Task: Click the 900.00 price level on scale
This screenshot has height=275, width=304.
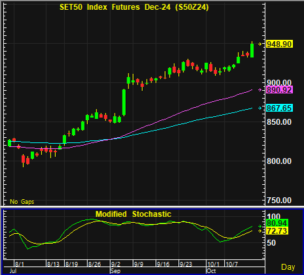Action: pos(279,83)
